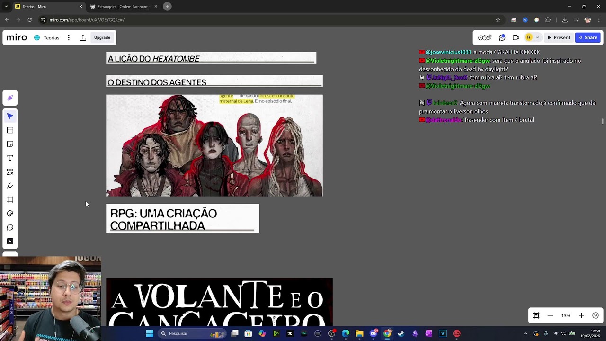Select 'RPG: UMA CRIAÇÃO COMPARTILHADA' heading

pos(183,218)
